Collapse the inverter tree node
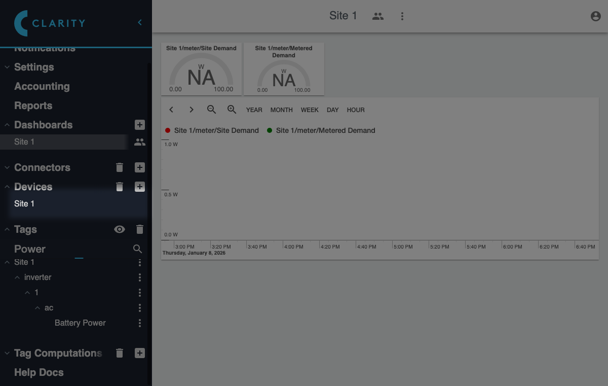 tap(18, 277)
